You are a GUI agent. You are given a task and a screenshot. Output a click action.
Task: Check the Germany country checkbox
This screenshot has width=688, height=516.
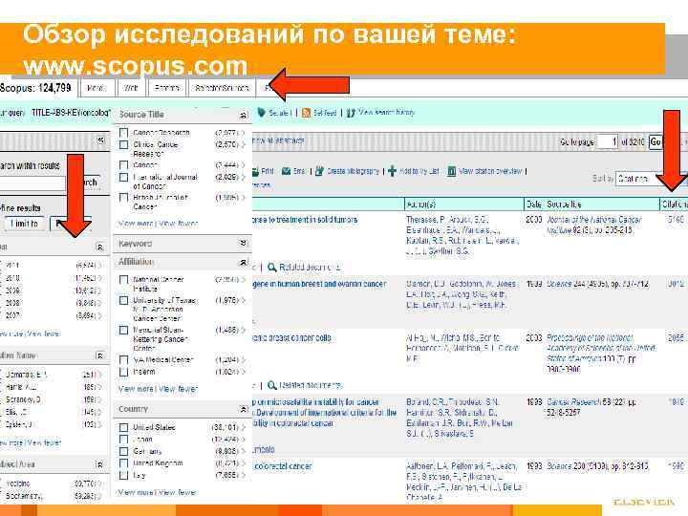click(x=123, y=451)
